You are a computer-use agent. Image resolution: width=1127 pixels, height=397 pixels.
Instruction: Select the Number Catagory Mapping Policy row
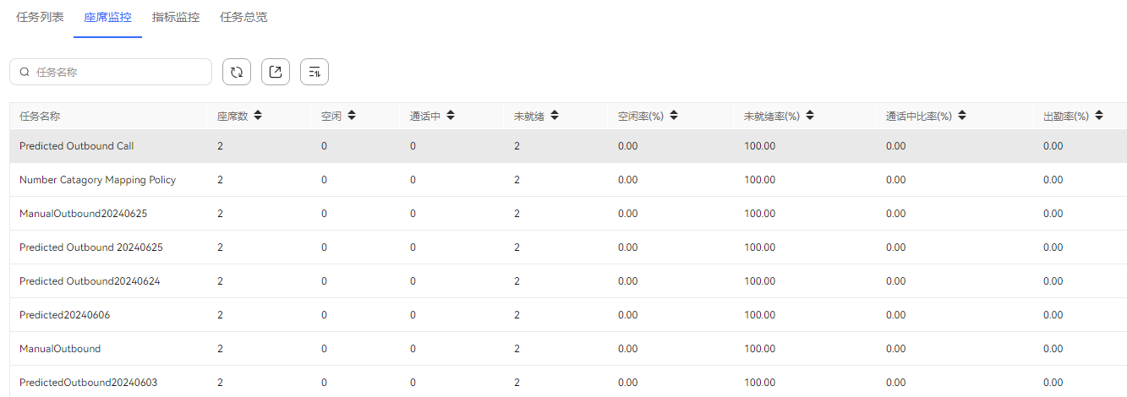[x=568, y=180]
